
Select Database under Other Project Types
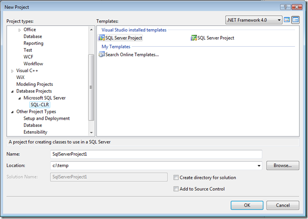(33, 125)
